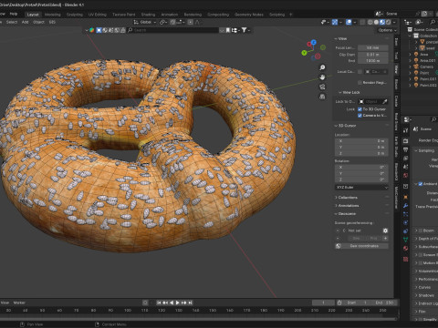Open the Layout workspace tab
The image size is (438, 328).
coord(33,15)
